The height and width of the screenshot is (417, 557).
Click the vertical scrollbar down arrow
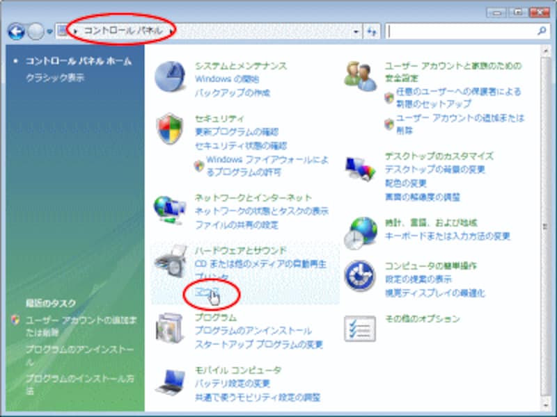tap(545, 405)
